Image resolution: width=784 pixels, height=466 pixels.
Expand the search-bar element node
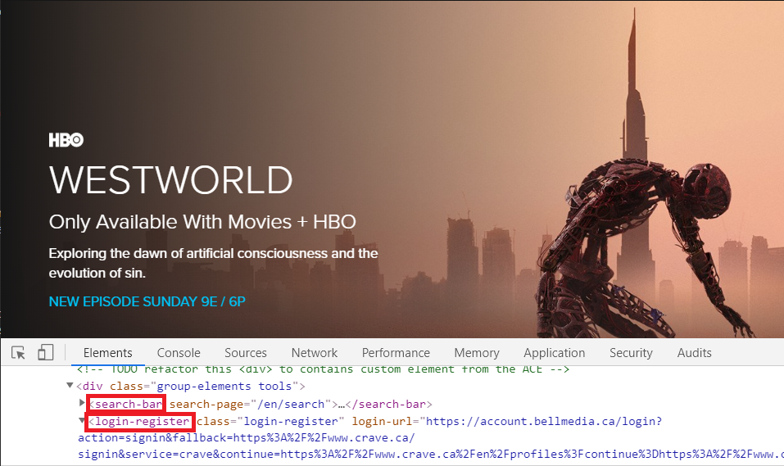pos(82,403)
